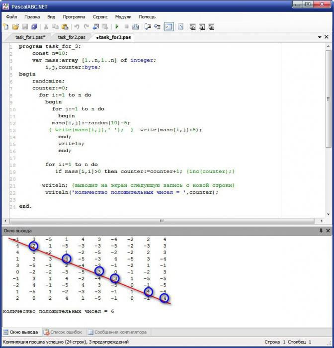Viewport: 334px width, 348px height.
Task: Expand the open documents list dropdown arrow
Action: [x=320, y=37]
